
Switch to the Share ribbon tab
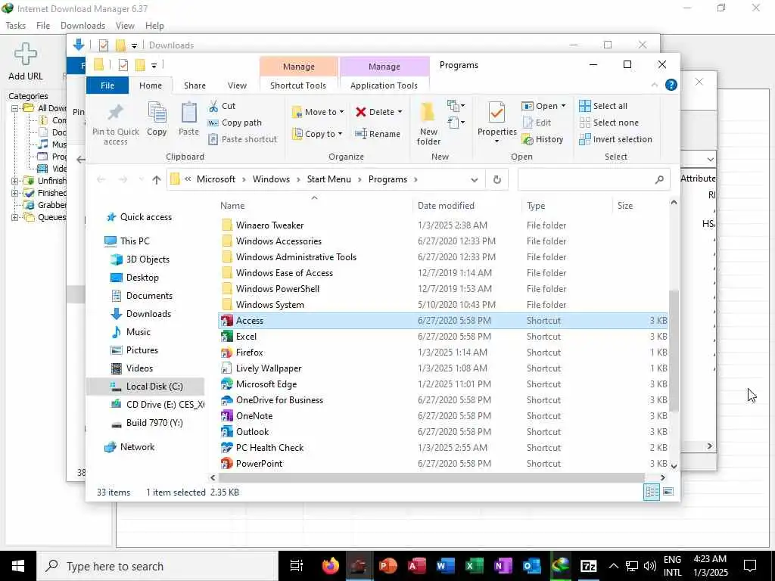click(x=195, y=85)
